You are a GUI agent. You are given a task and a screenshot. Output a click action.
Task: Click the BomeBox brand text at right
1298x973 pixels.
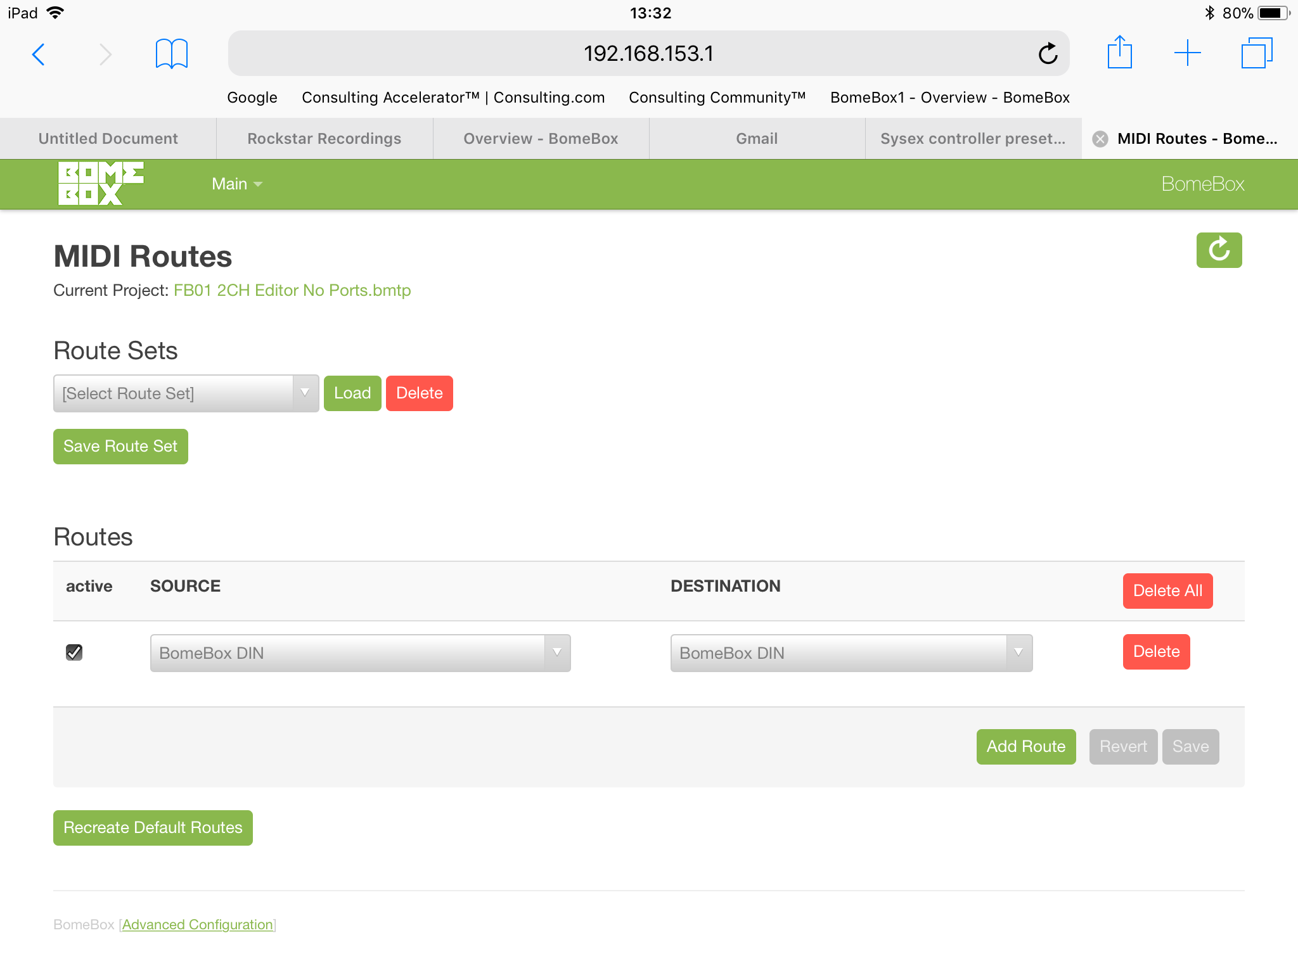1203,184
